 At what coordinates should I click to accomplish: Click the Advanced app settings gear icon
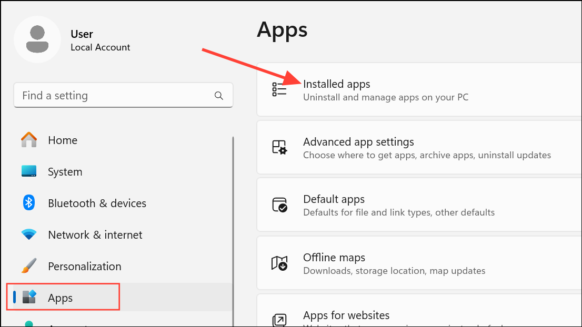(279, 147)
